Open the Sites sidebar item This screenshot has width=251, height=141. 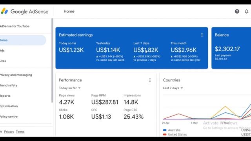pyautogui.click(x=3, y=61)
